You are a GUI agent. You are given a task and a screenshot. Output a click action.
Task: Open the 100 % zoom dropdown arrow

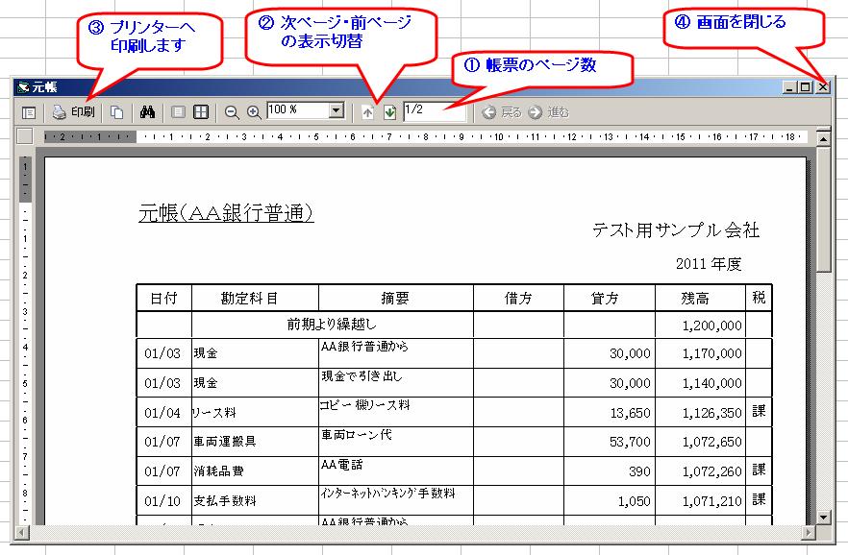[336, 111]
